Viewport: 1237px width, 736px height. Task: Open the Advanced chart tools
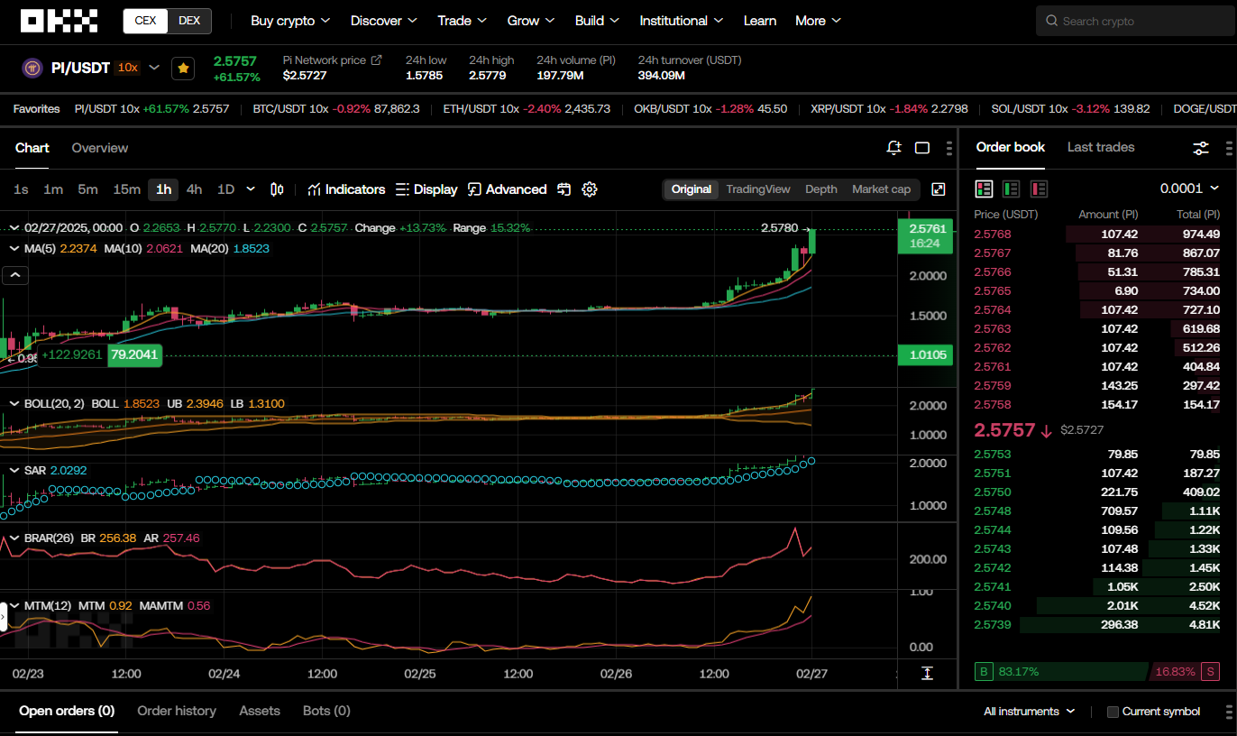pos(508,189)
